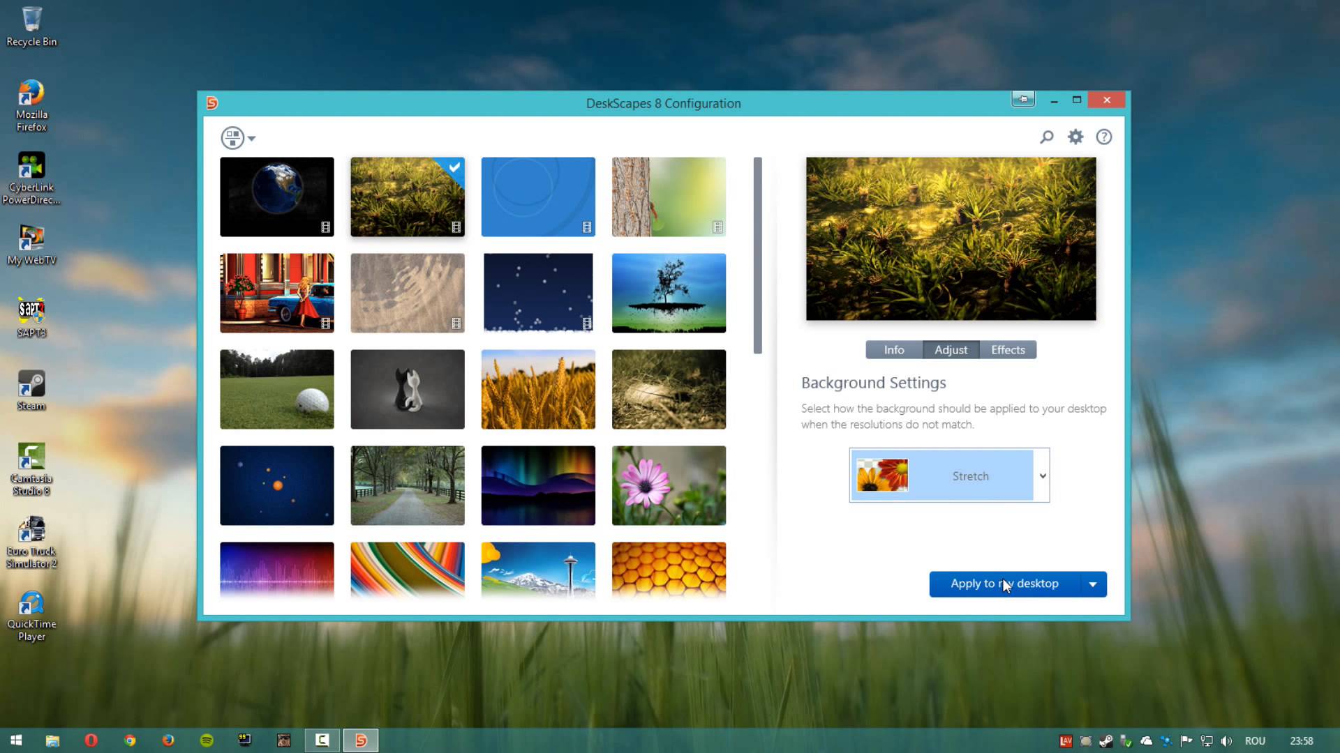The width and height of the screenshot is (1340, 753).
Task: Click the wallpaper list scrollbar
Action: [757, 255]
